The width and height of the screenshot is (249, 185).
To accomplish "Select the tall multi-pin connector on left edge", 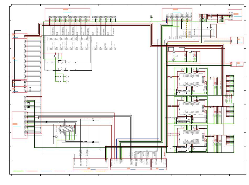I will point(20,59).
